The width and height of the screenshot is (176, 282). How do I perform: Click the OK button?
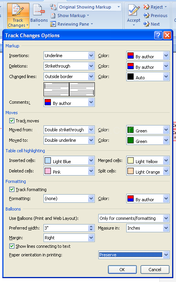[122, 270]
